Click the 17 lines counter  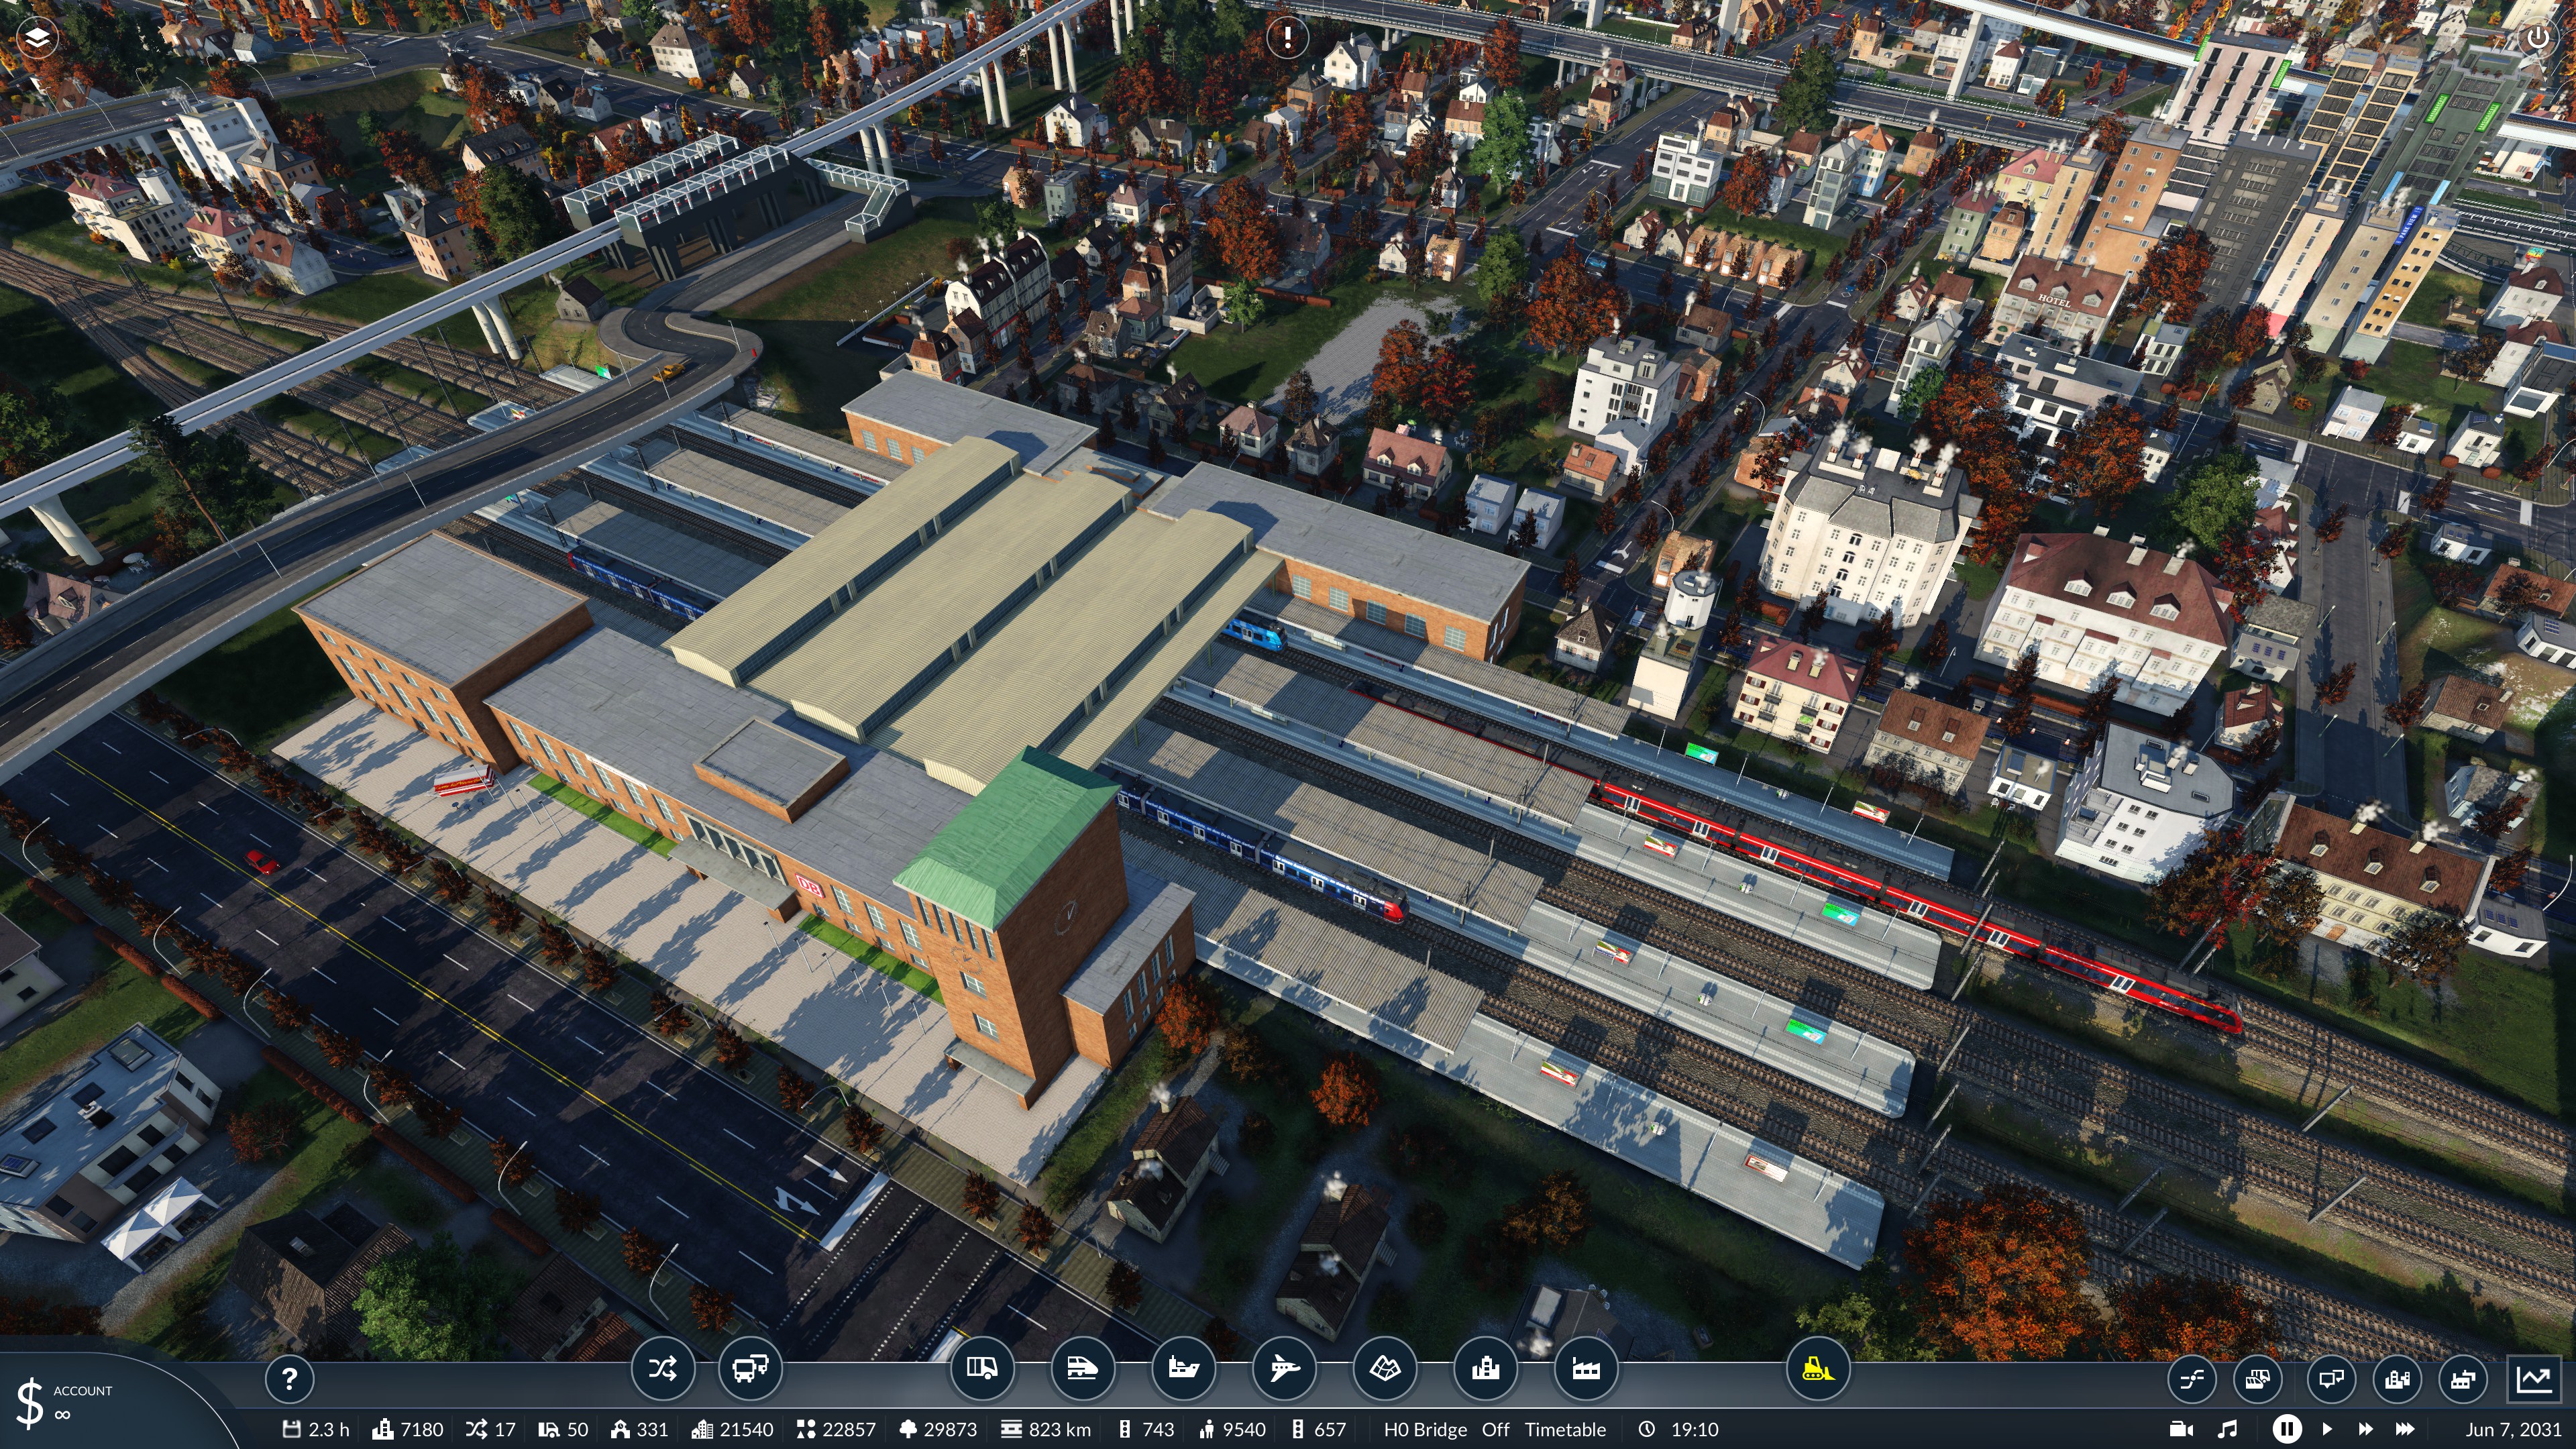491,1429
